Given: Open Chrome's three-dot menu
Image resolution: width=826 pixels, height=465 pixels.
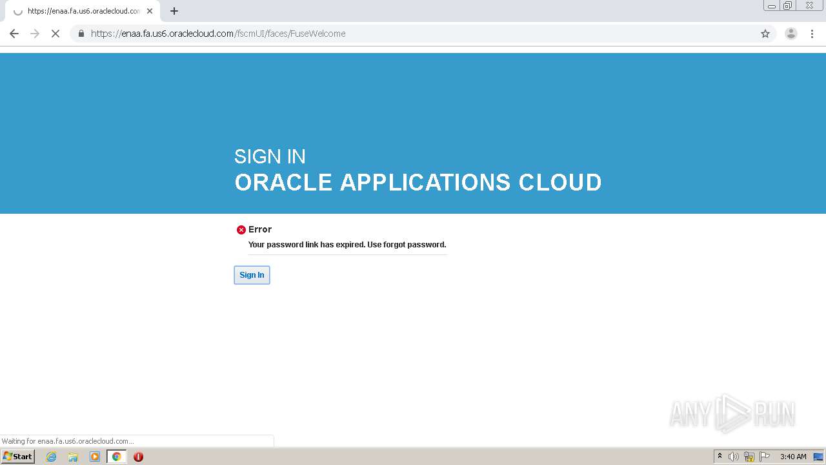Looking at the screenshot, I should (x=812, y=34).
